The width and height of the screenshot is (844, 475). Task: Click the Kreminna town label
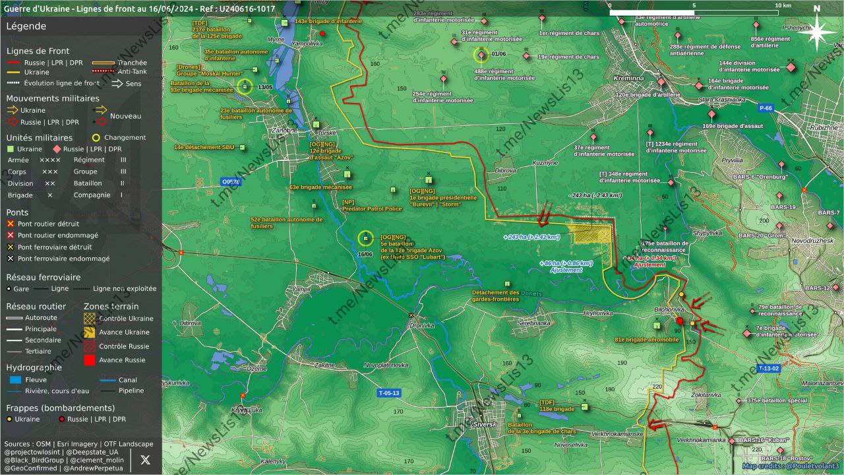[628, 78]
